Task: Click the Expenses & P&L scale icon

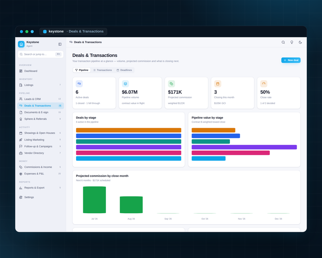Action: coord(21,174)
